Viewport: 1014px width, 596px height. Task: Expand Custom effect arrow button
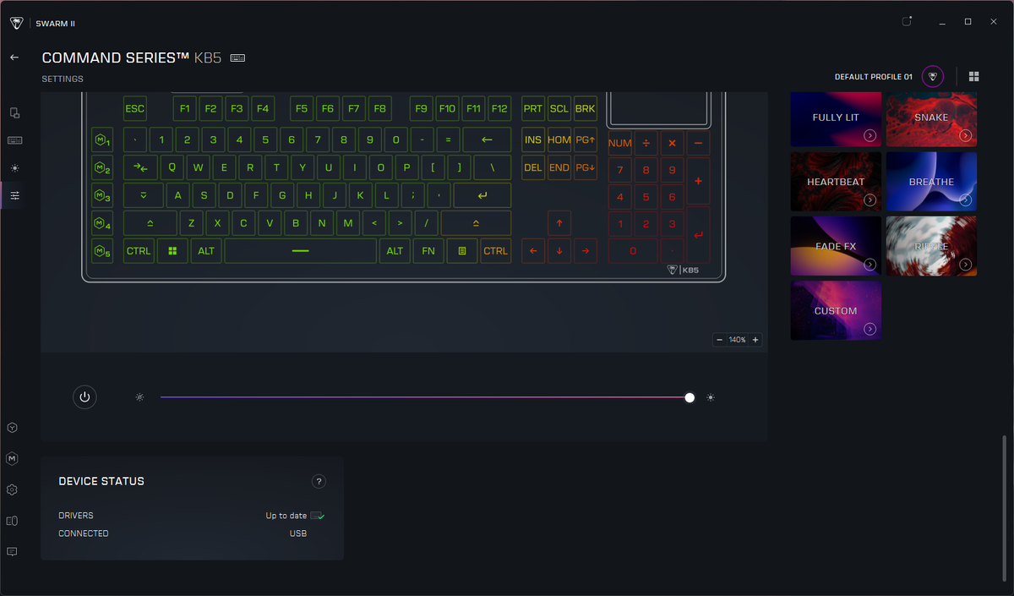[x=870, y=329]
